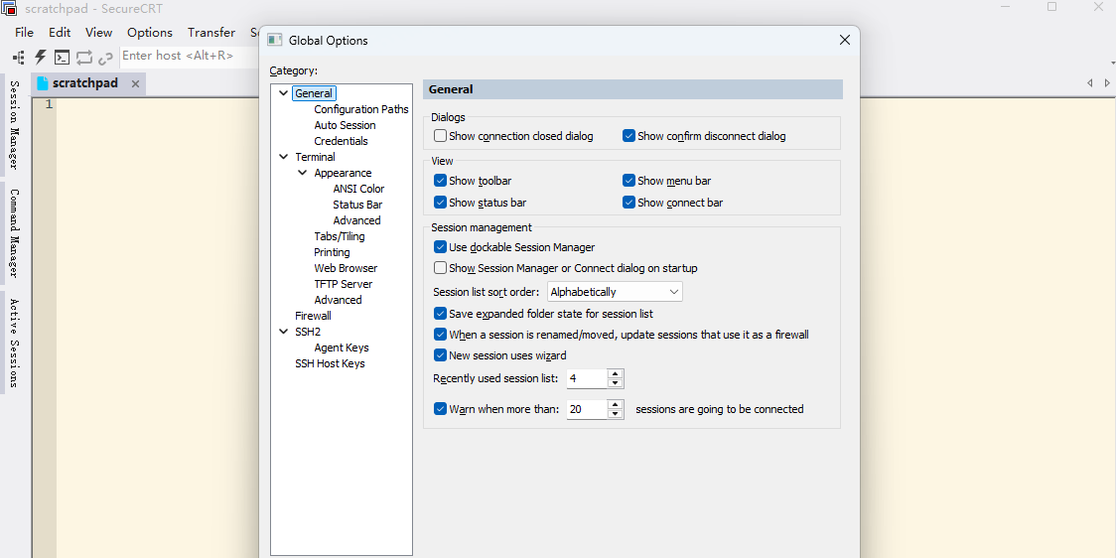Select the General category

[x=314, y=93]
